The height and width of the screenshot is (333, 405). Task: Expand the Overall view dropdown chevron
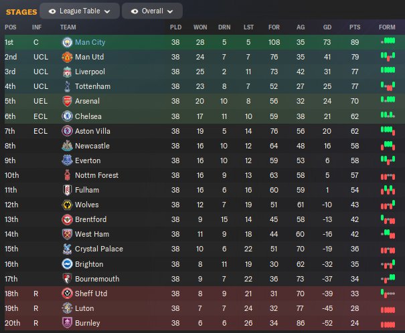coord(170,11)
